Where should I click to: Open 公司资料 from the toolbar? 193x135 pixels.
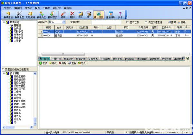click(30, 15)
